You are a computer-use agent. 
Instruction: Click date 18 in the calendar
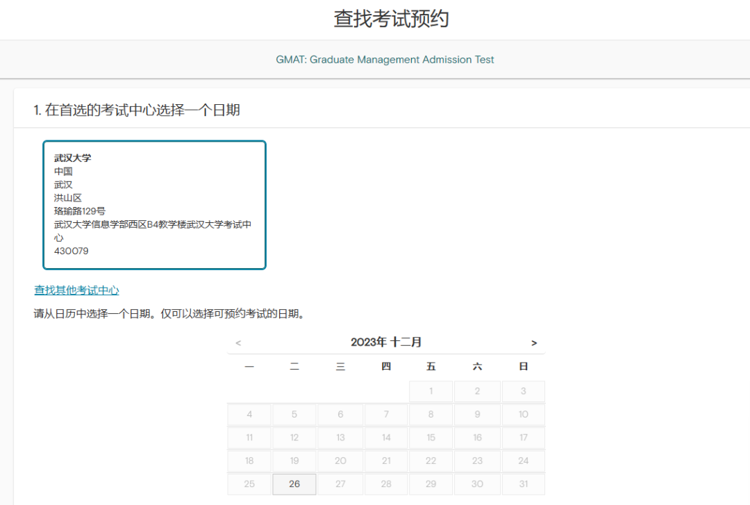249,461
